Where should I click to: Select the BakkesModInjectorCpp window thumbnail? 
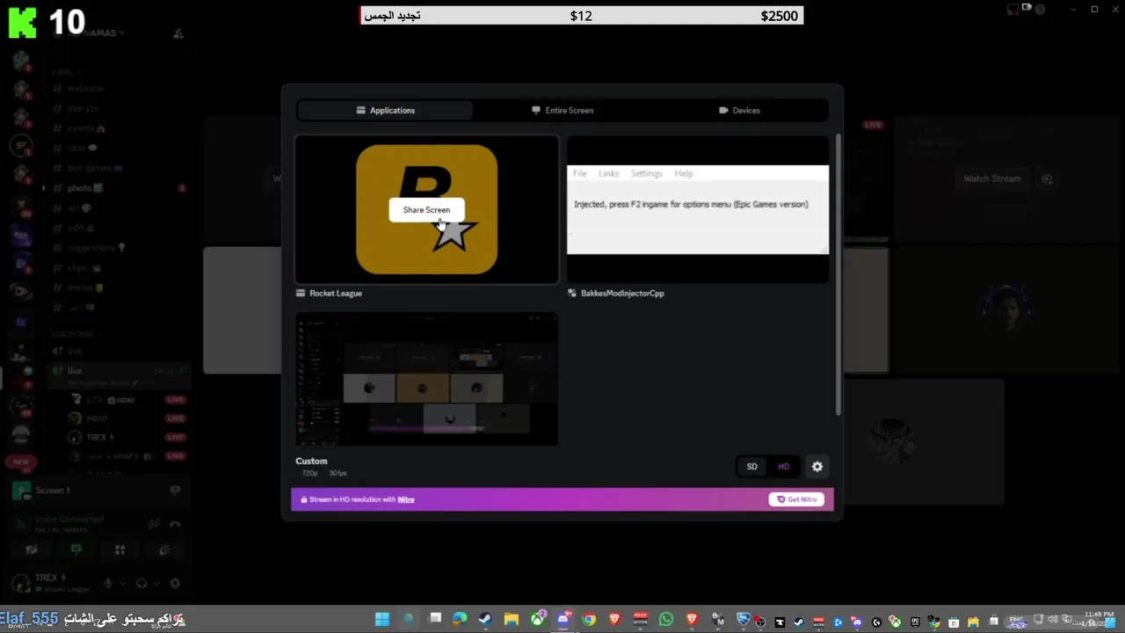tap(698, 209)
